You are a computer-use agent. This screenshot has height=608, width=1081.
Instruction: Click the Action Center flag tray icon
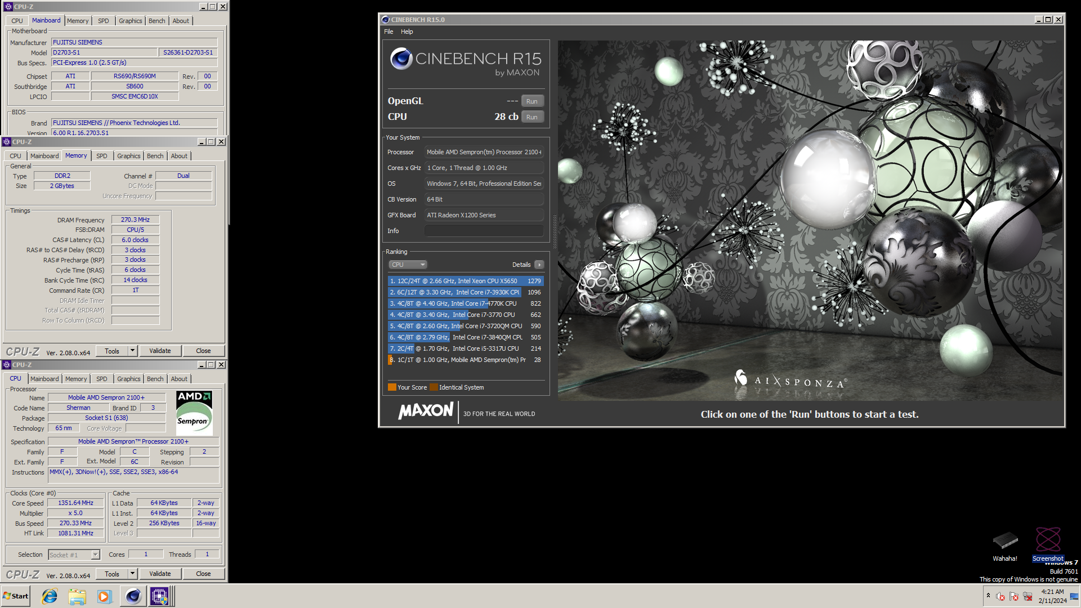point(1014,596)
